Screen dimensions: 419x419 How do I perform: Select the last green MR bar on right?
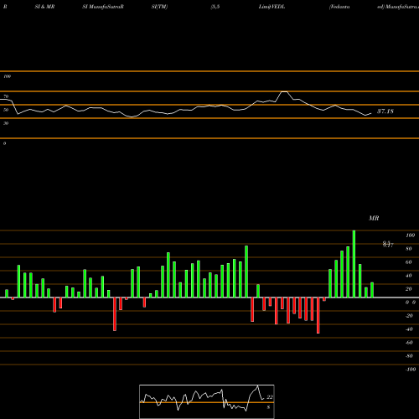(x=372, y=290)
